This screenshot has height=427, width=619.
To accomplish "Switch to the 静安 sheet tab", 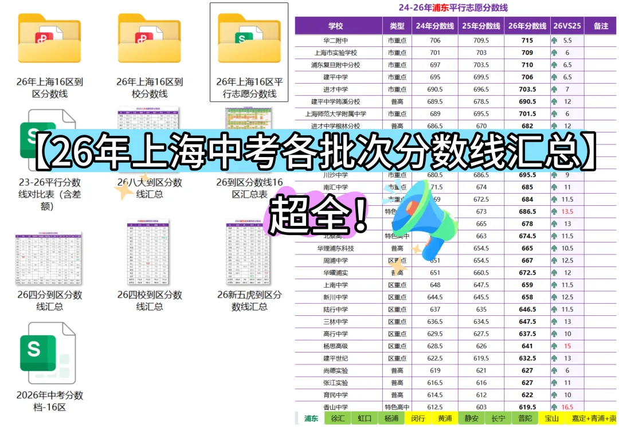I will (x=472, y=418).
